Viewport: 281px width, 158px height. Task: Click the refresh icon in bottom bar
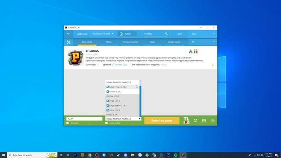click(x=195, y=121)
